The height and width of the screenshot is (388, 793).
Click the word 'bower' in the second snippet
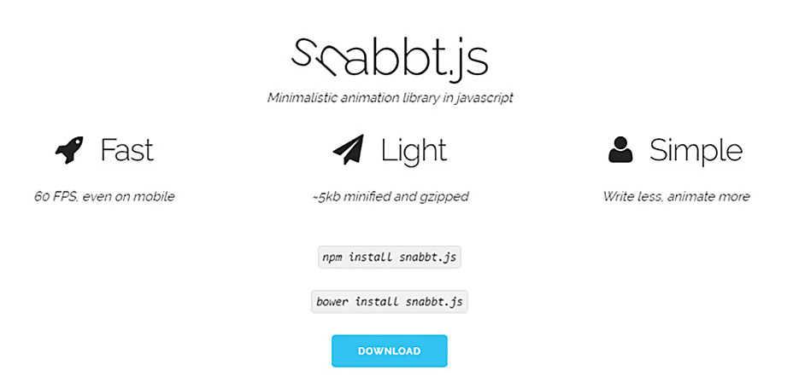(333, 302)
